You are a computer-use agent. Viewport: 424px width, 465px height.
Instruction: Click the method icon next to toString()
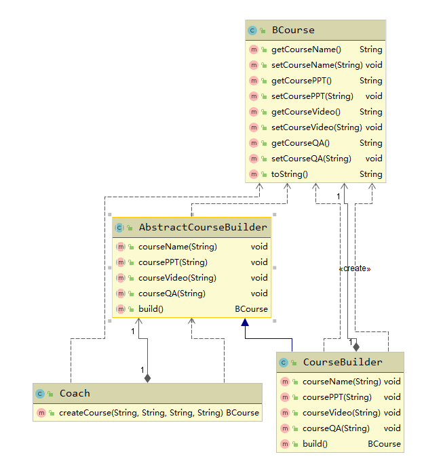pos(254,174)
